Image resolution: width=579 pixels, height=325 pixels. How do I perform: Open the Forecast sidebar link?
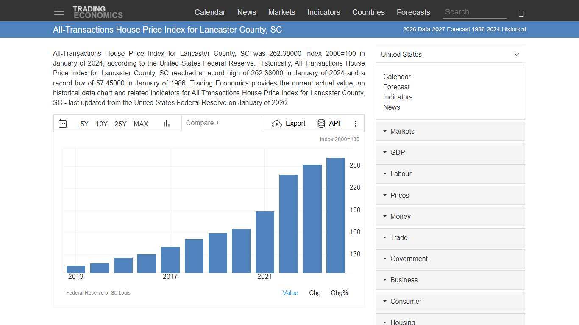[396, 87]
